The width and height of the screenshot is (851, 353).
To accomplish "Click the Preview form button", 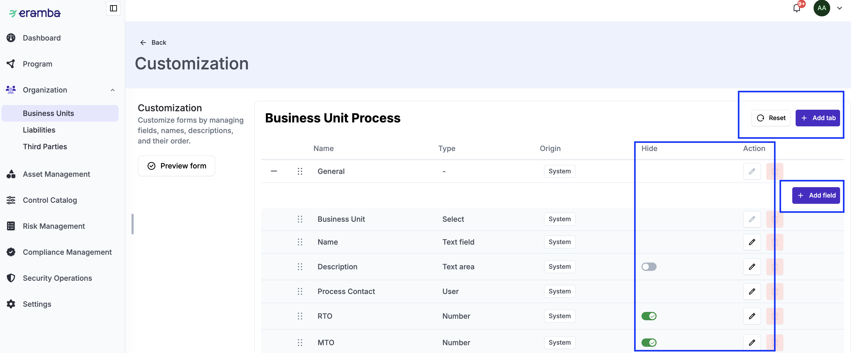I will coord(176,166).
